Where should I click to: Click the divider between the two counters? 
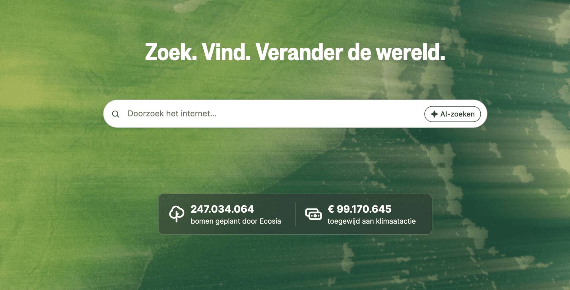tap(295, 214)
